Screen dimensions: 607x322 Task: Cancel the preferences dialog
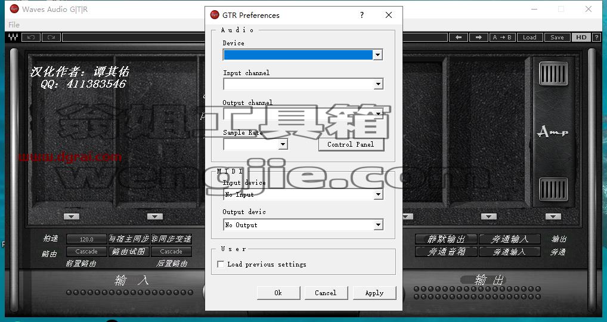326,293
